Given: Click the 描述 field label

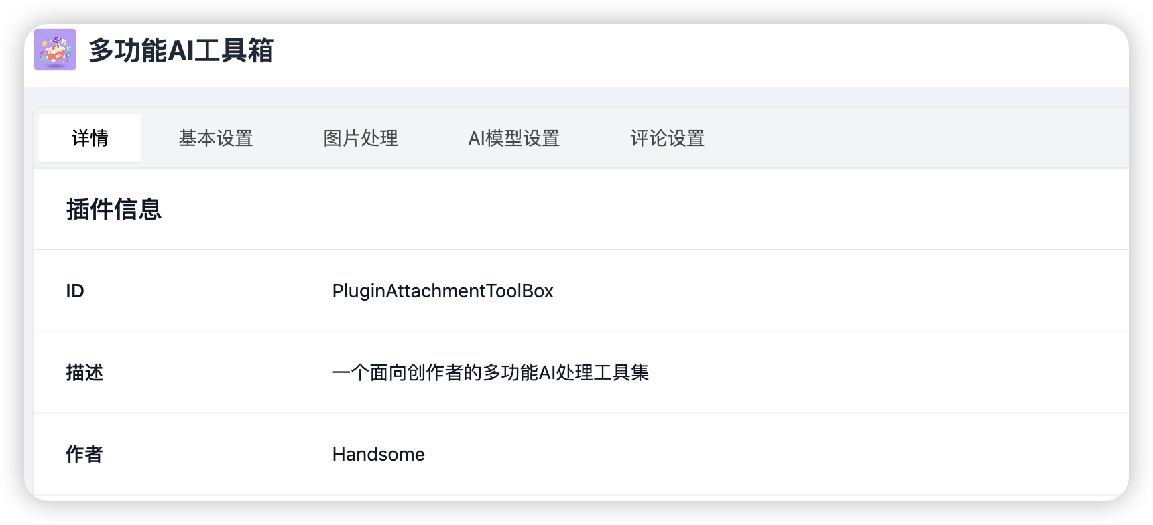Looking at the screenshot, I should tap(84, 372).
